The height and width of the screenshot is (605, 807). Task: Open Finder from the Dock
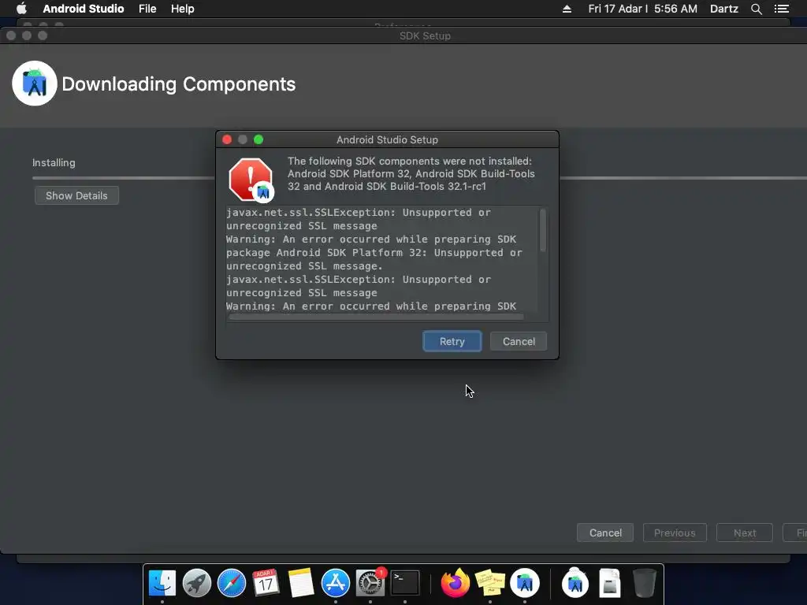pyautogui.click(x=162, y=583)
